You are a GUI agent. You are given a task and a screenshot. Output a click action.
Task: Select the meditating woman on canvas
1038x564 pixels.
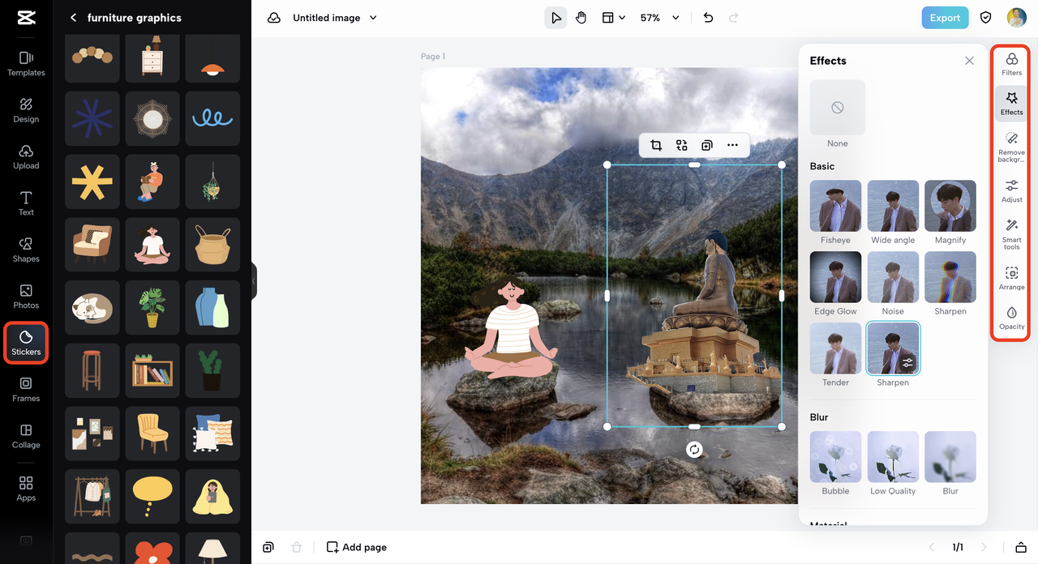coord(511,328)
